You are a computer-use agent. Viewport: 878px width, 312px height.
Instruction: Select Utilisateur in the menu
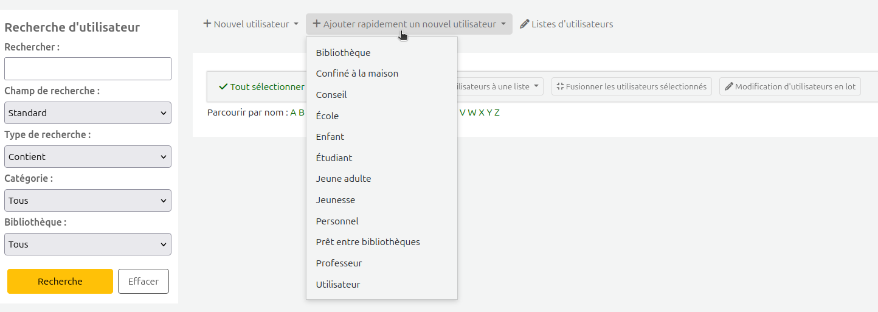382,285
